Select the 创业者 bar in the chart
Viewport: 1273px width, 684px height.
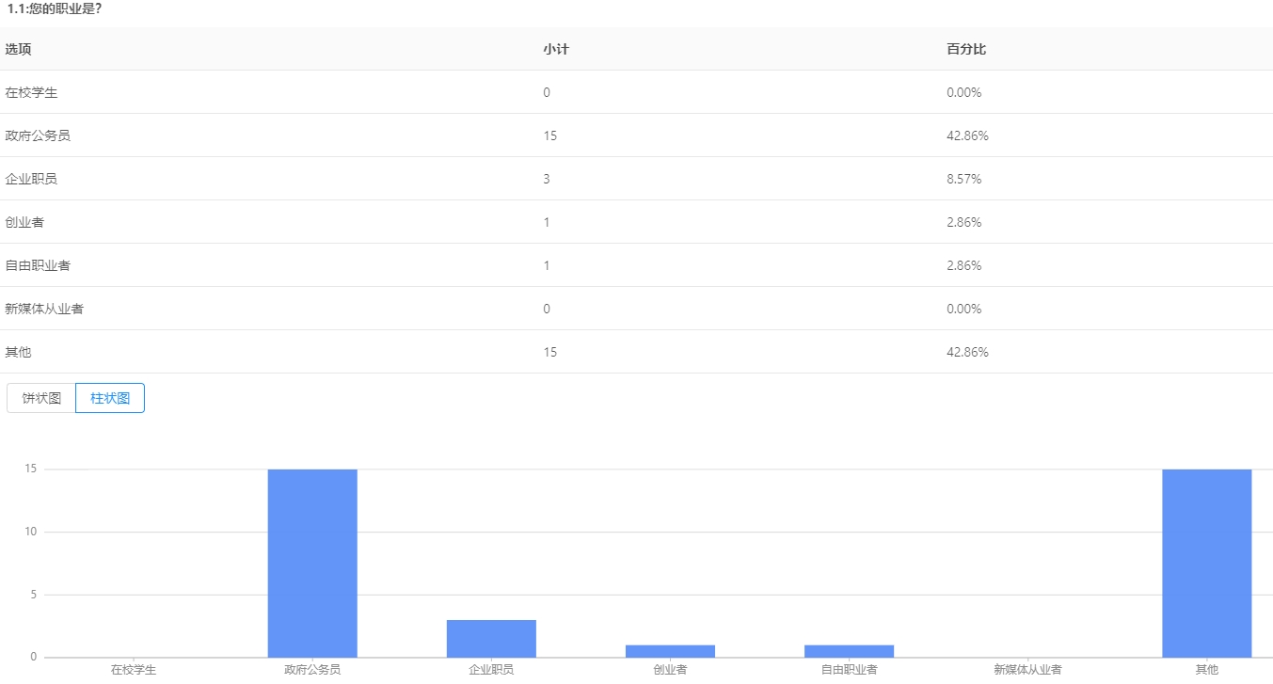(x=670, y=651)
